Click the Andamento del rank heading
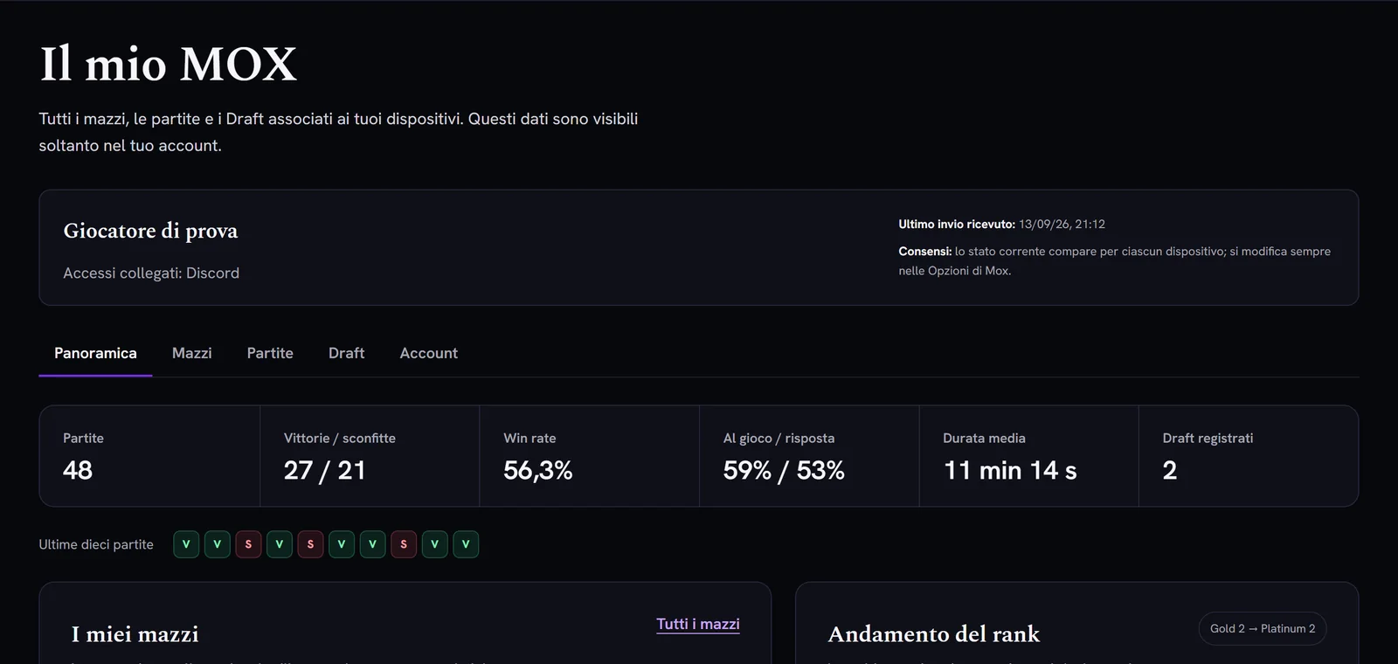This screenshot has height=664, width=1398. click(x=934, y=633)
